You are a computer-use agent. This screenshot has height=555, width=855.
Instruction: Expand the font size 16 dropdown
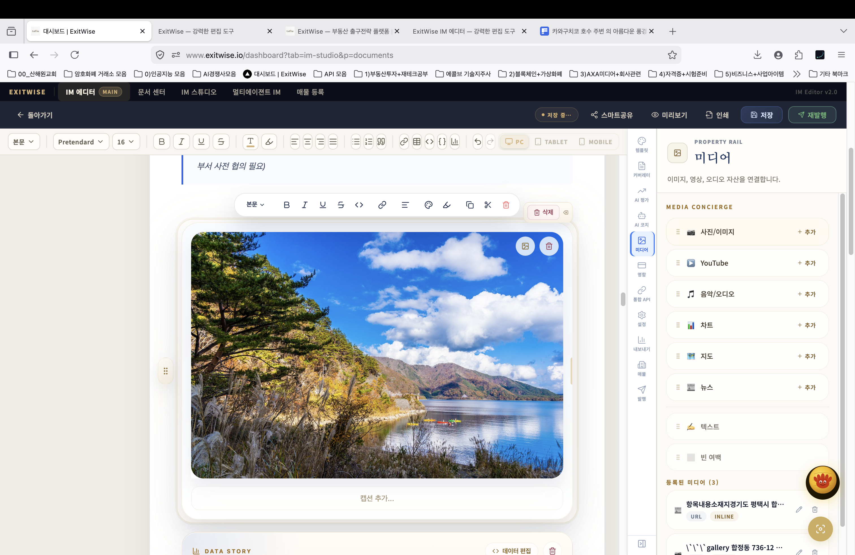tap(125, 142)
